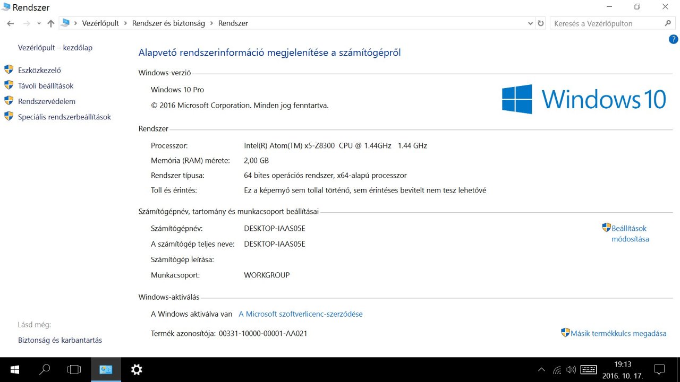Click shield icon beside Másik termékkulcs megadása
Screen dimensions: 680x382
point(565,333)
